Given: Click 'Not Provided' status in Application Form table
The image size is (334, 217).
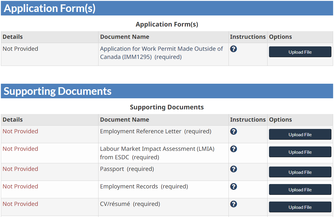Looking at the screenshot, I should coord(20,49).
